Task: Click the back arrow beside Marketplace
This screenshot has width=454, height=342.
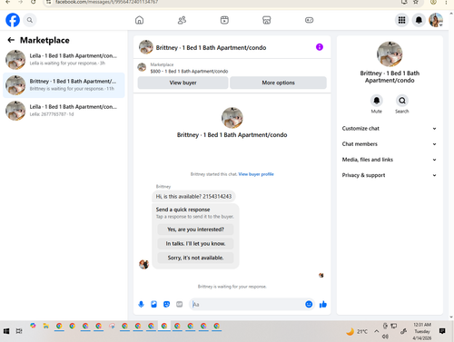Action: [11, 40]
